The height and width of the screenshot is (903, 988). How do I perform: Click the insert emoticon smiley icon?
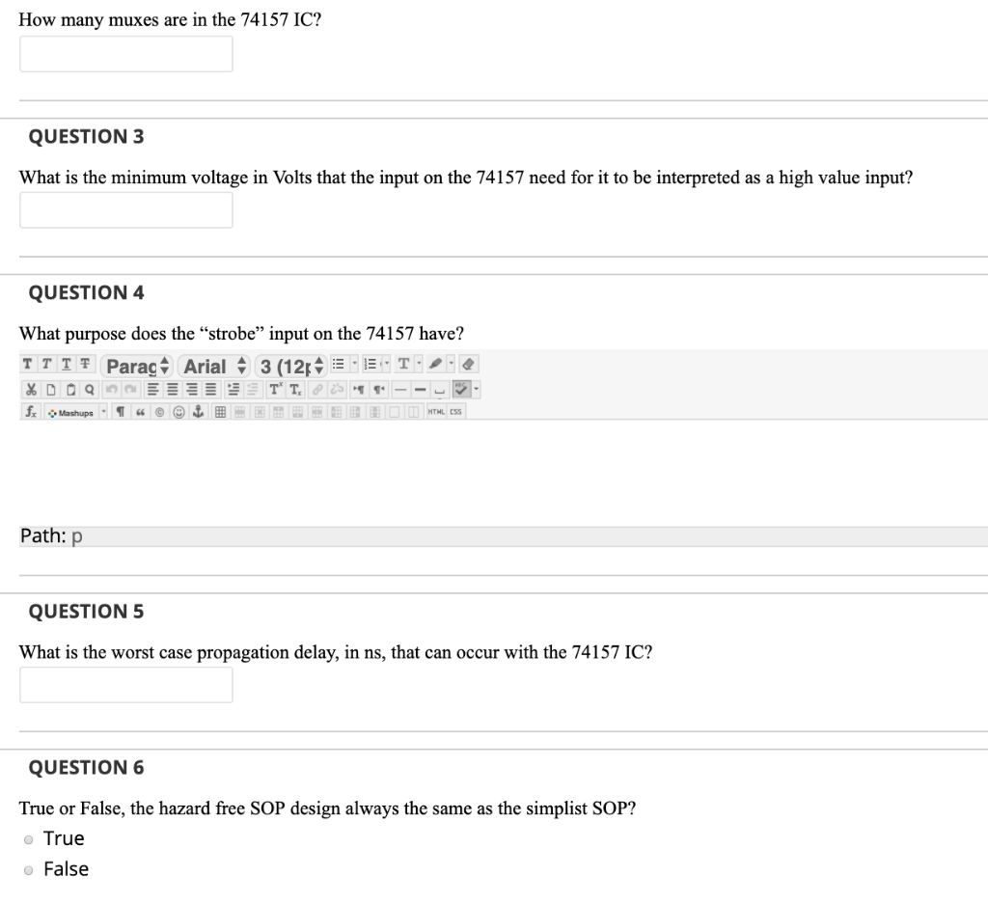178,411
